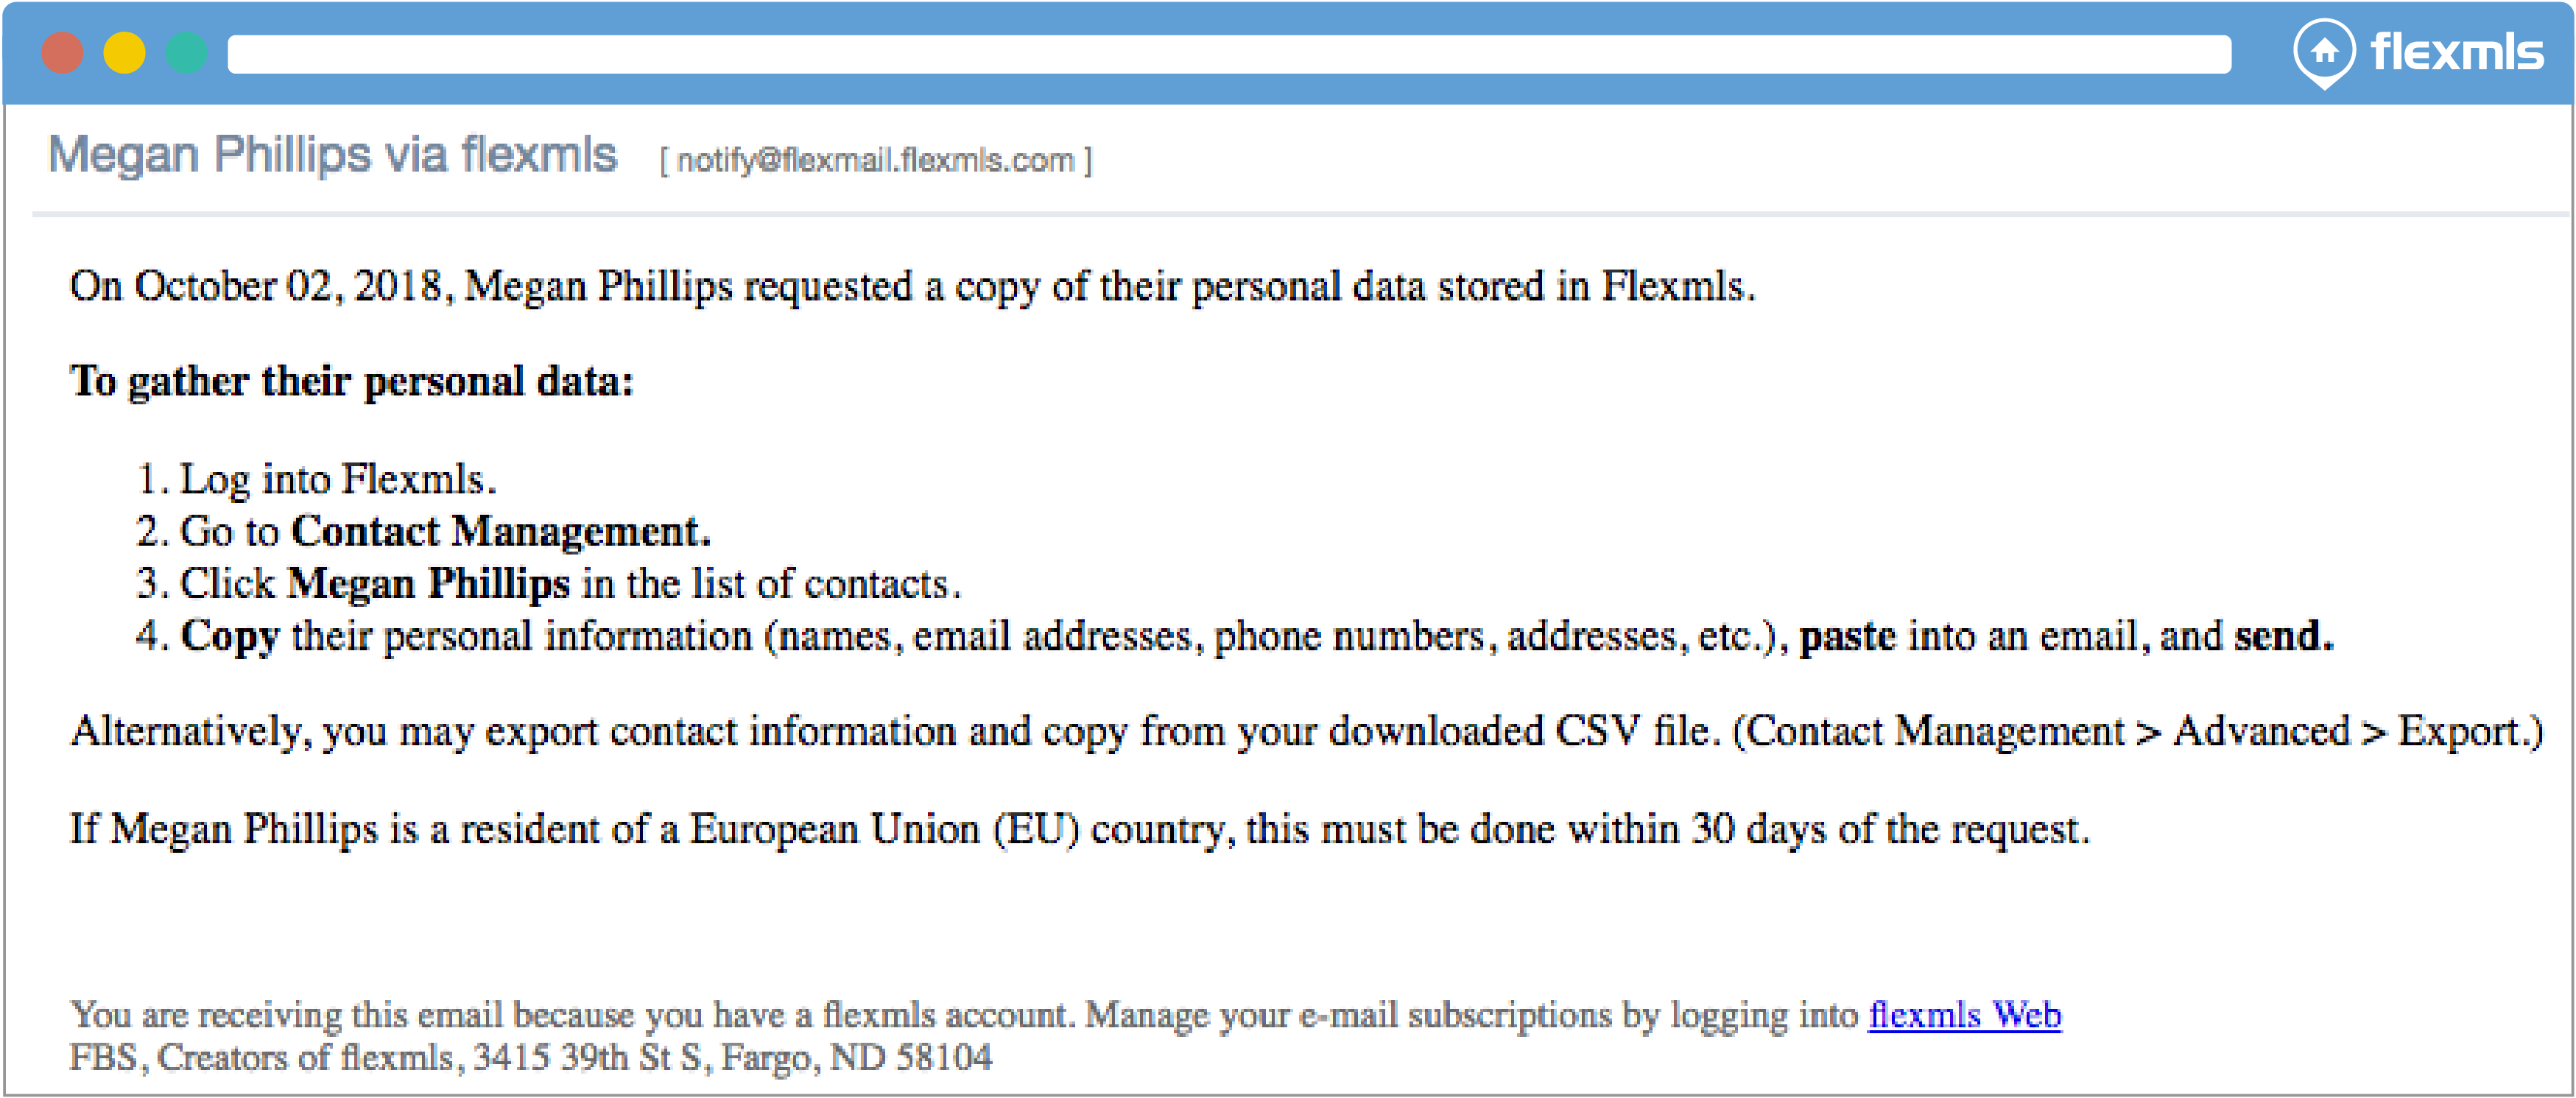Viewport: 2576px width, 1098px height.
Task: Click the flexmls logo text in header
Action: coord(2456,52)
